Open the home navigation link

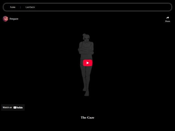tap(13, 7)
